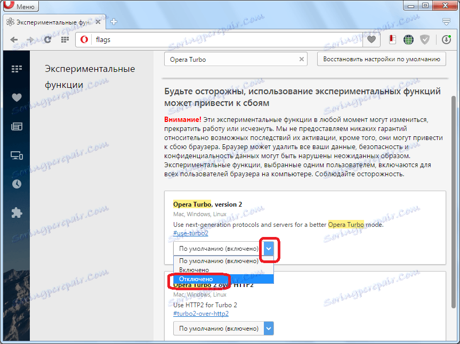Open Bookmarks heart in sidebar
The width and height of the screenshot is (460, 344).
17,97
